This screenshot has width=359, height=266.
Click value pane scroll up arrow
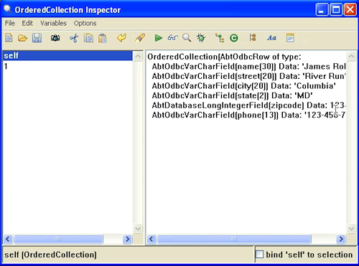pos(351,57)
